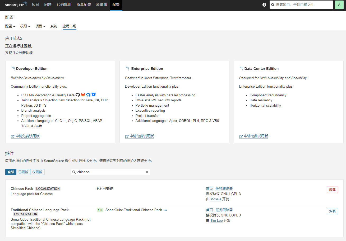The image size is (346, 241).
Task: Expand the 权限 submenu dropdown
Action: (25, 26)
